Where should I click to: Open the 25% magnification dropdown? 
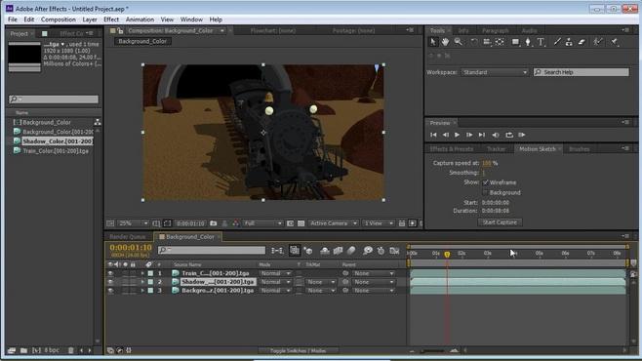133,223
